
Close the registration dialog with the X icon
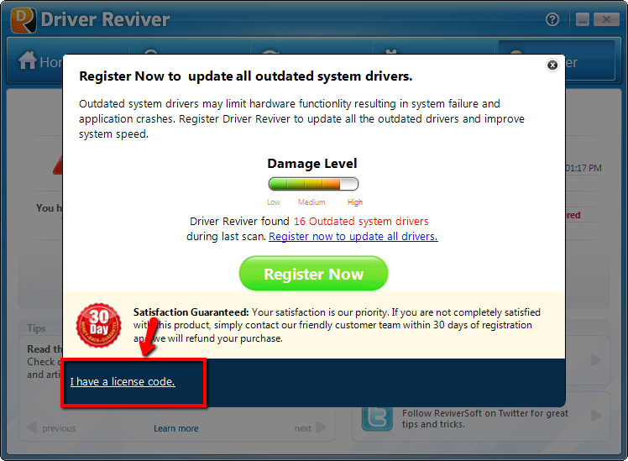click(x=552, y=65)
